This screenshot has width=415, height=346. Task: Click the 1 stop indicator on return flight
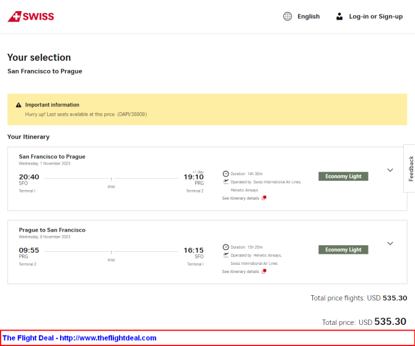(111, 256)
